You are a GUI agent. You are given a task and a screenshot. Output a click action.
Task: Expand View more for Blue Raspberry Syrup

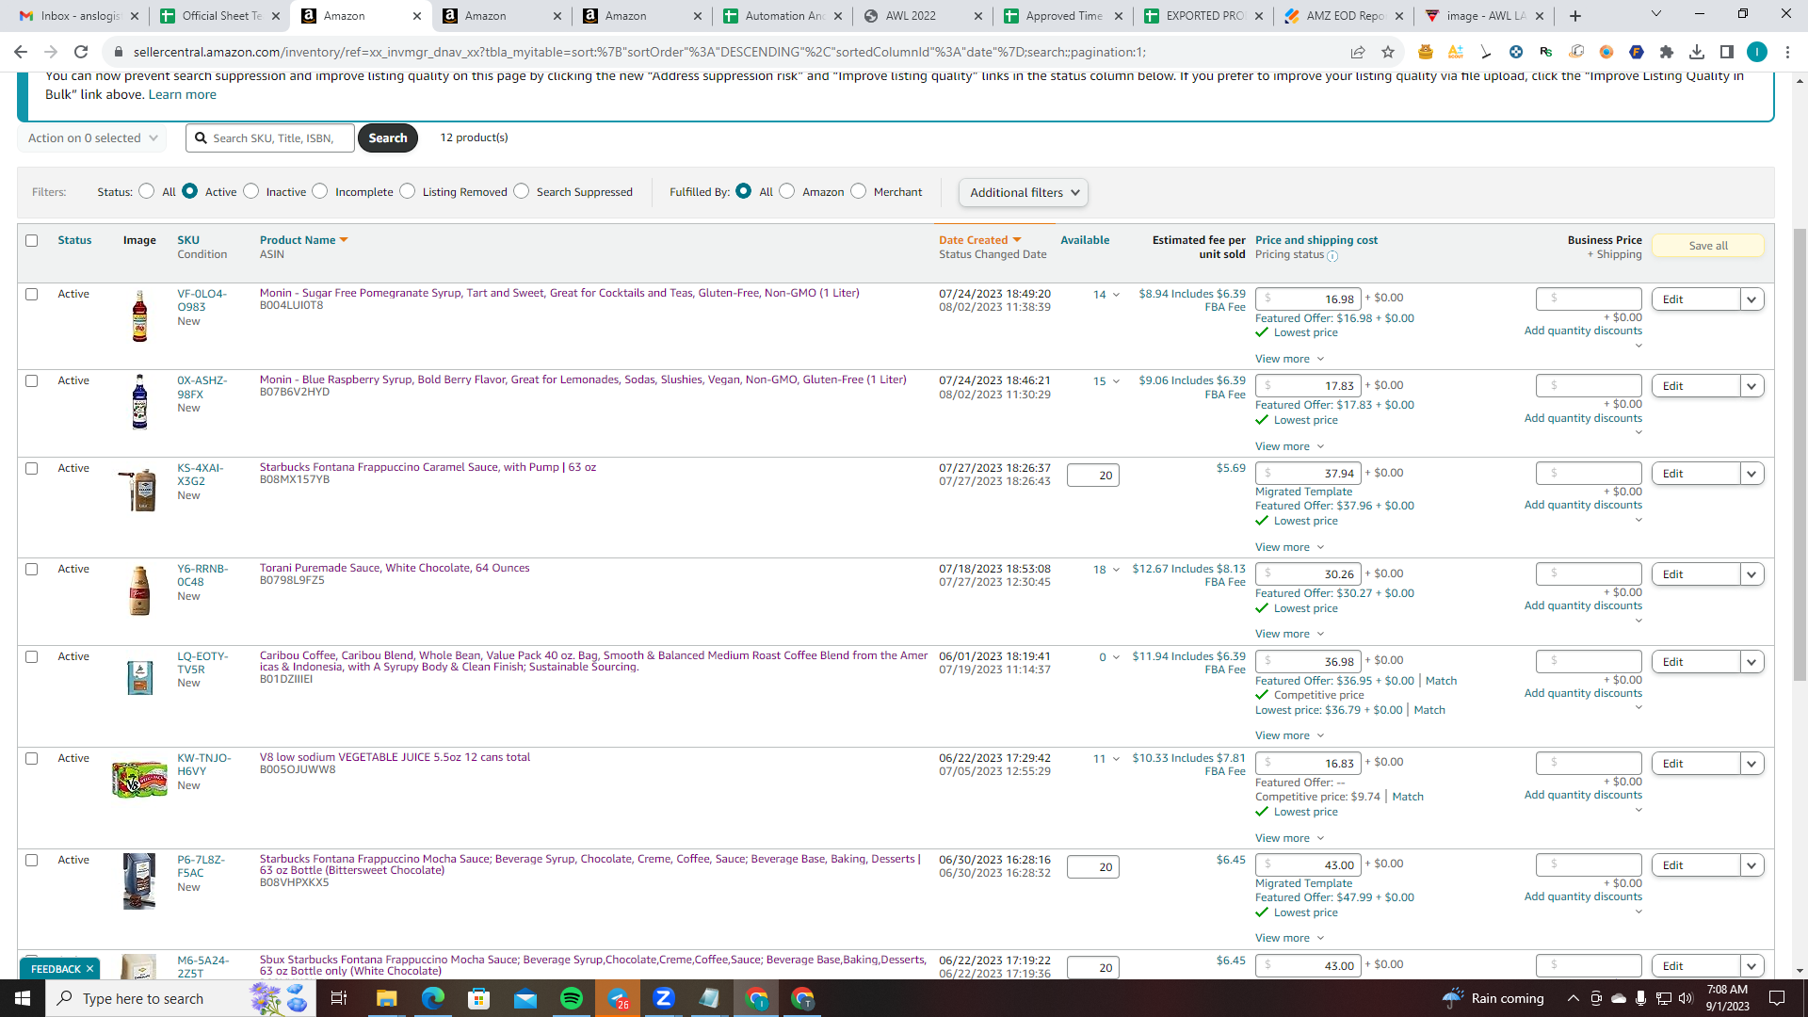[1289, 446]
